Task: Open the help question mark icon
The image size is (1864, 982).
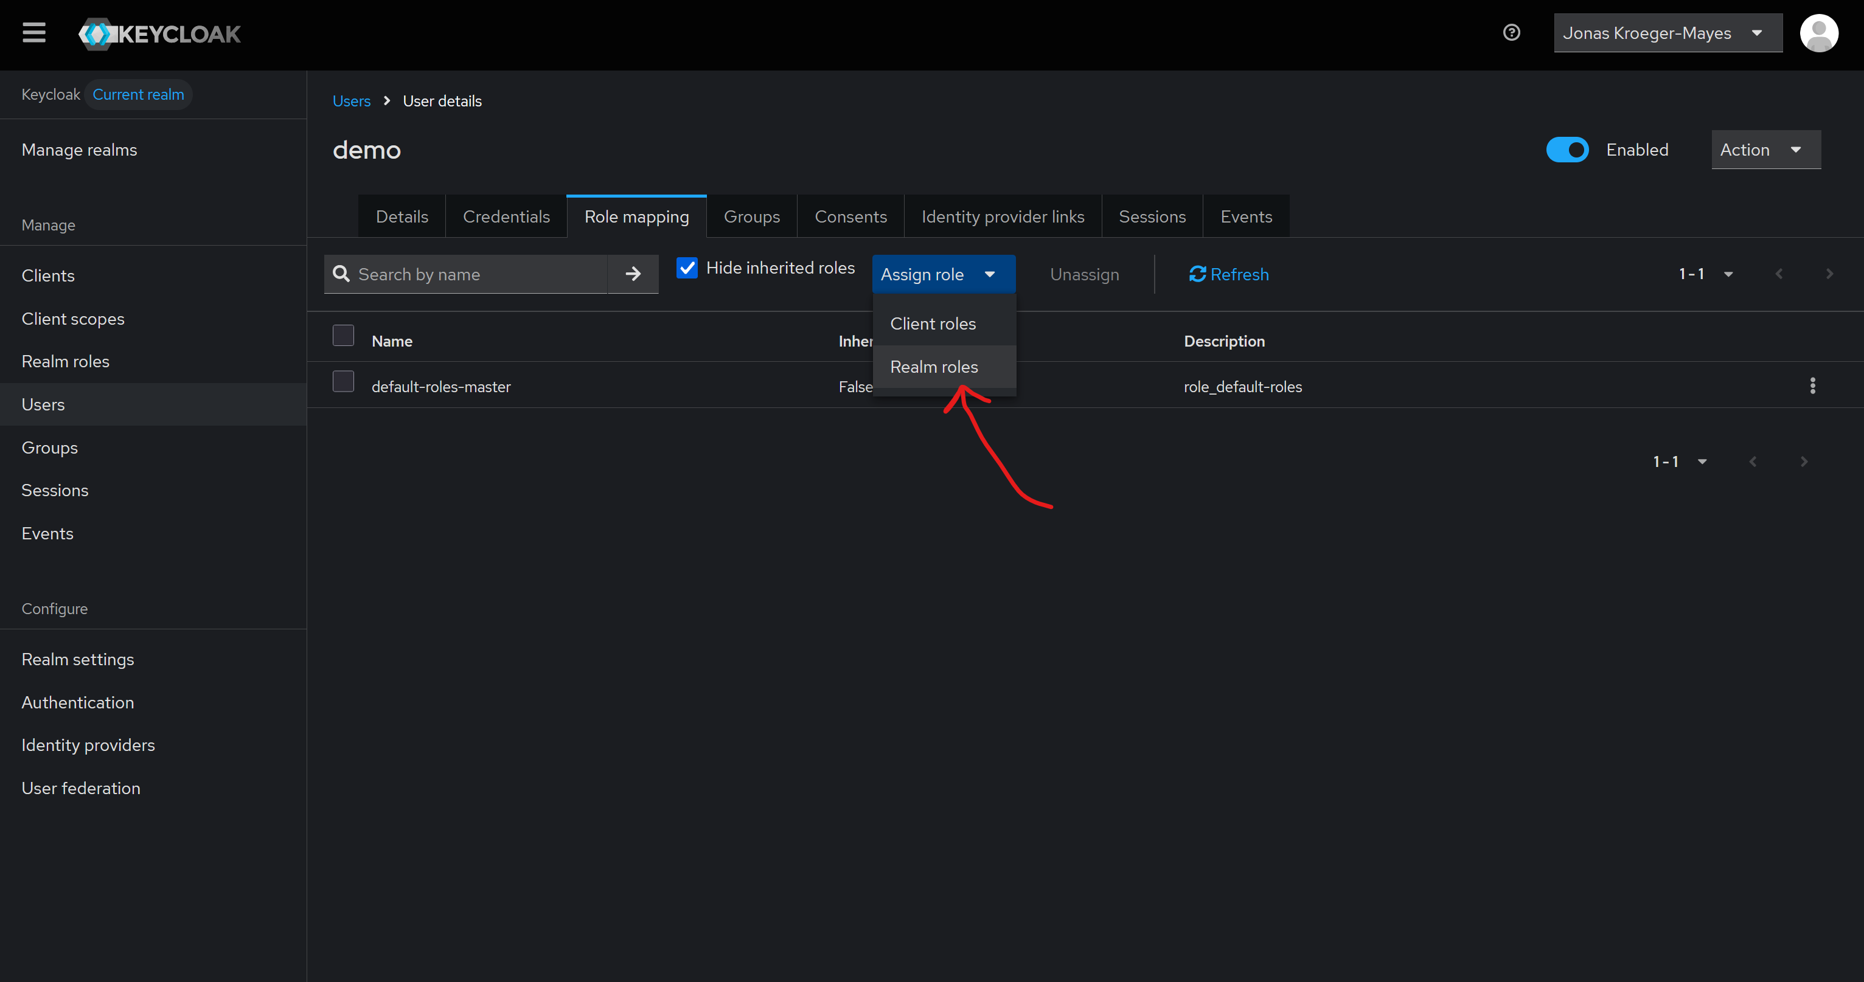Action: [1511, 33]
